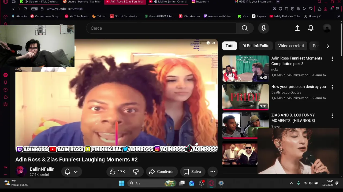The width and height of the screenshot is (343, 192).
Task: Open the Watch later clock icon on the video player
Action: coord(208,43)
